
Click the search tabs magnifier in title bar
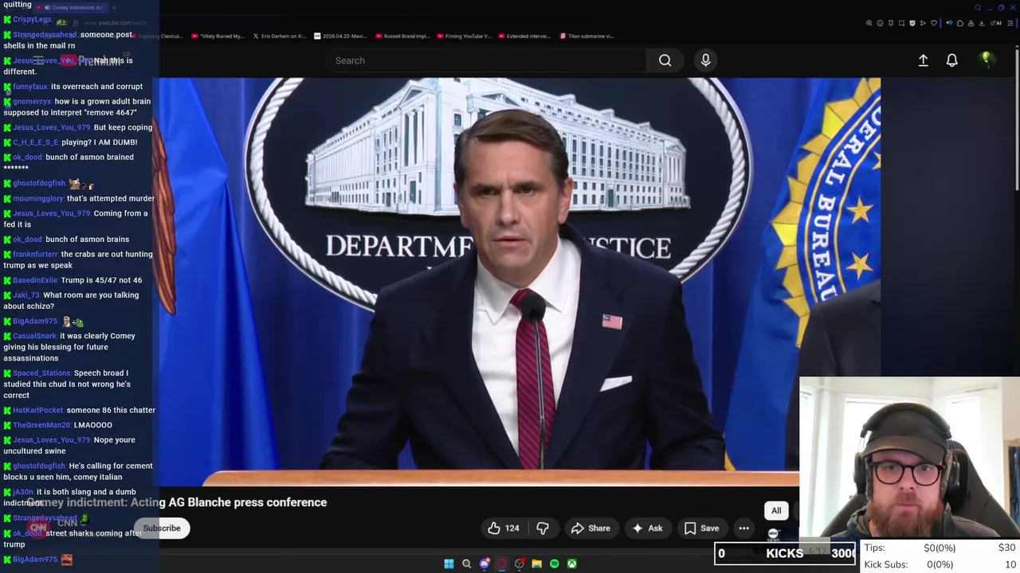978,8
